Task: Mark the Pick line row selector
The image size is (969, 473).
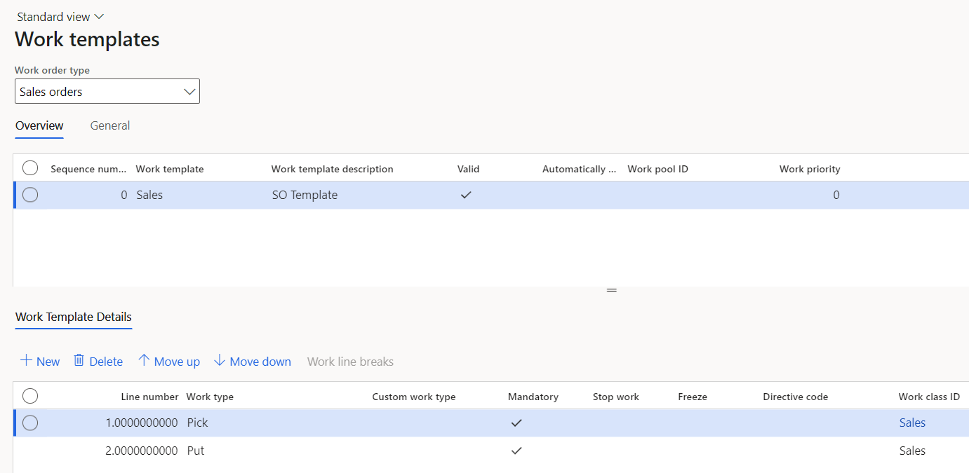Action: click(30, 423)
